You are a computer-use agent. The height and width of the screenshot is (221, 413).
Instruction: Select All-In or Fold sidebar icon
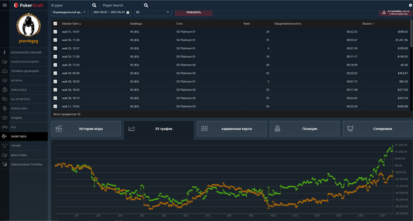click(x=5, y=99)
